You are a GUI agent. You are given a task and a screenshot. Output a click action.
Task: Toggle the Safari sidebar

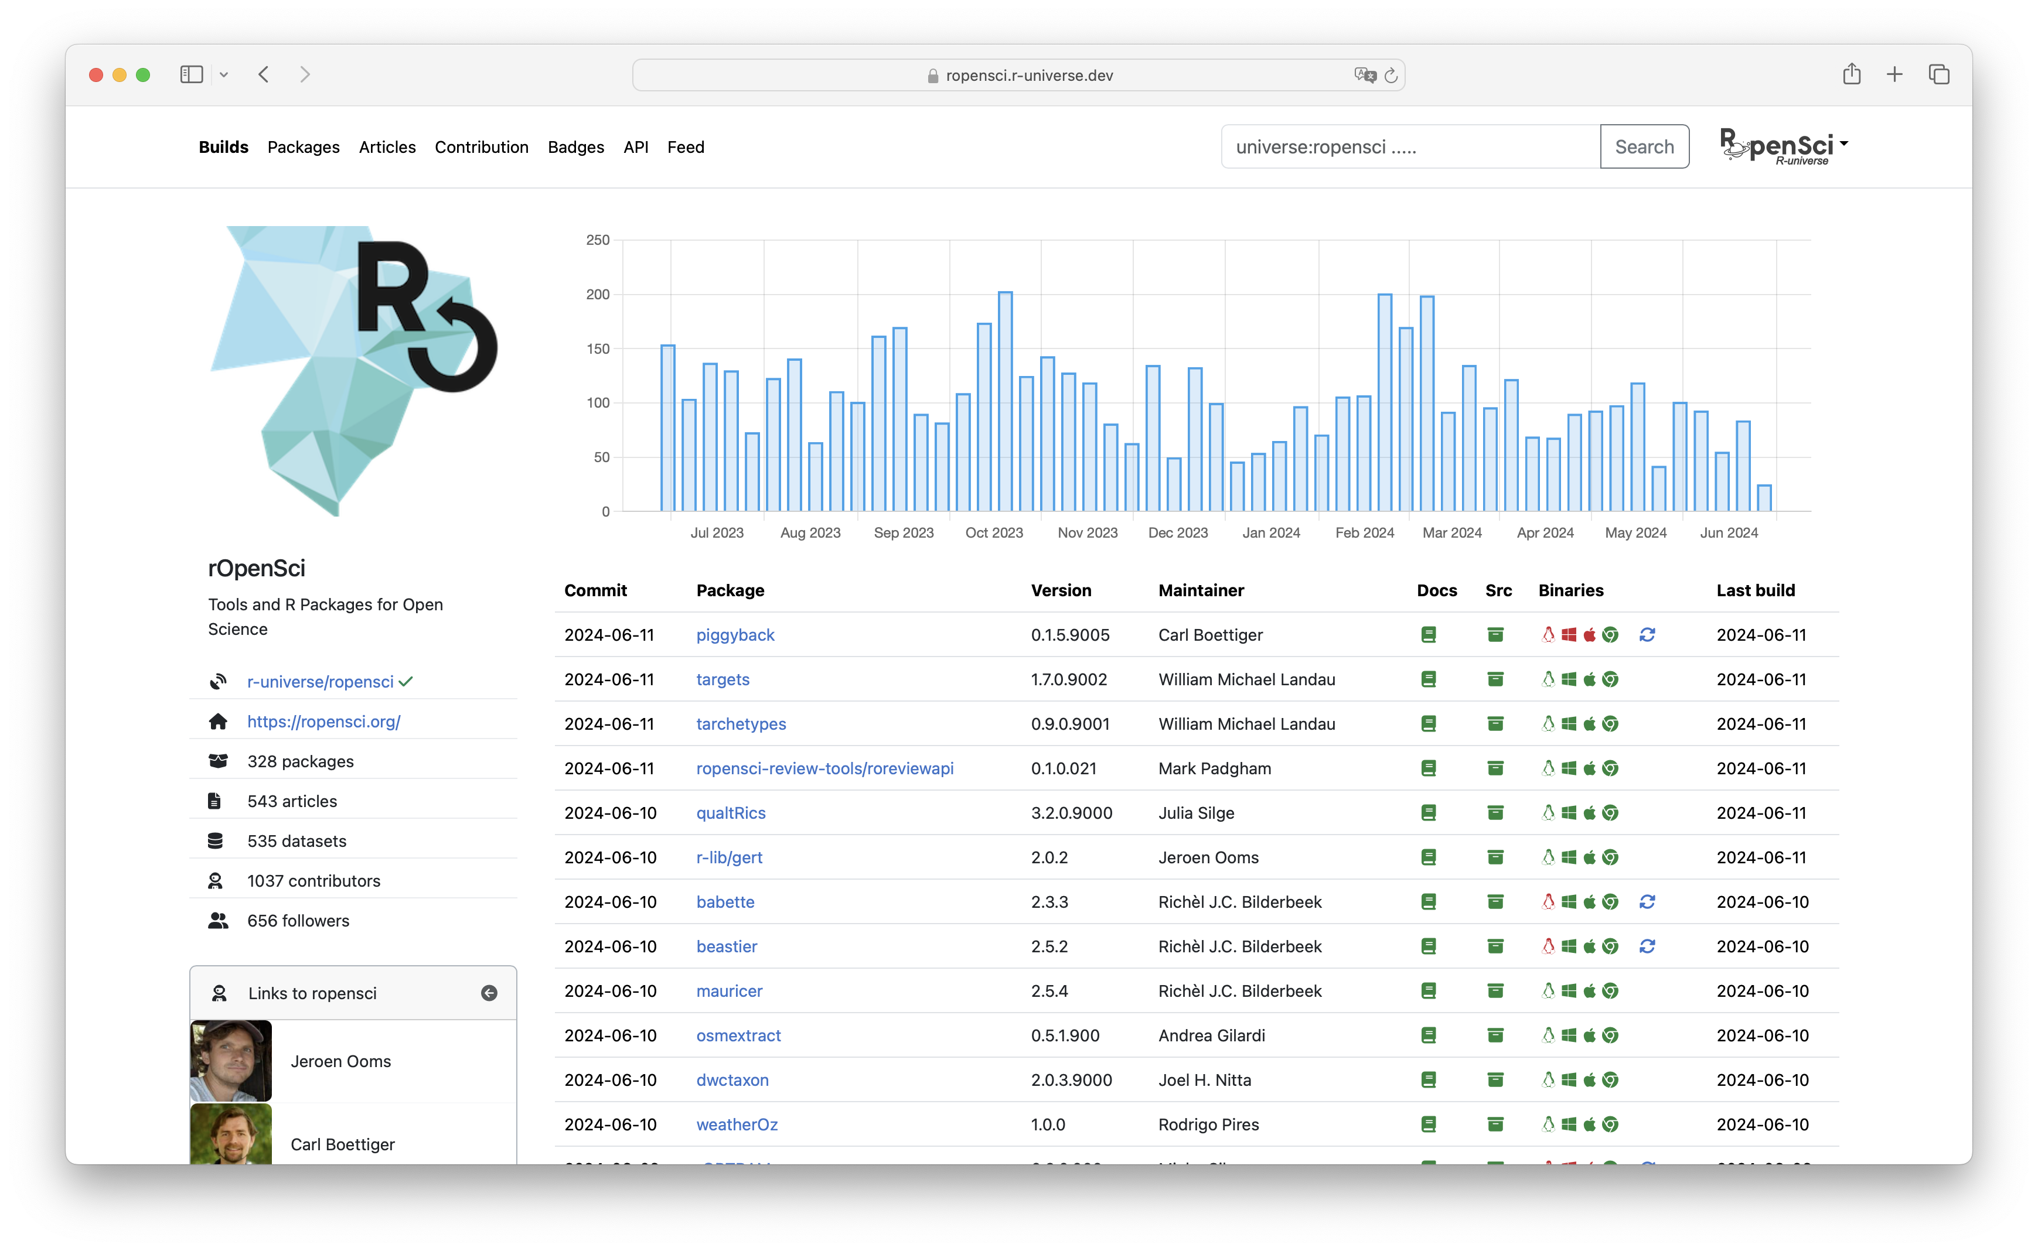[191, 74]
